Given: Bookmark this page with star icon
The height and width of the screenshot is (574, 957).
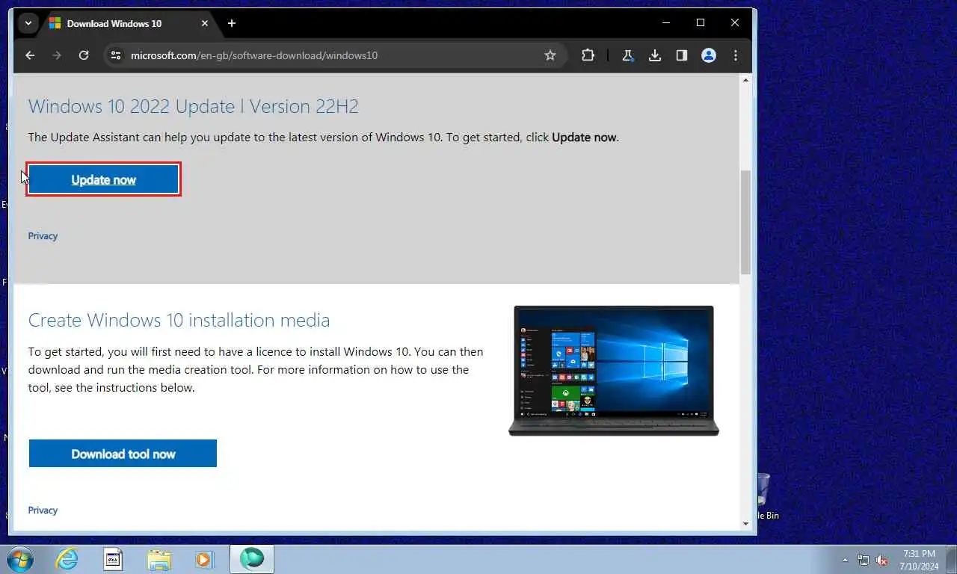Looking at the screenshot, I should coord(550,55).
